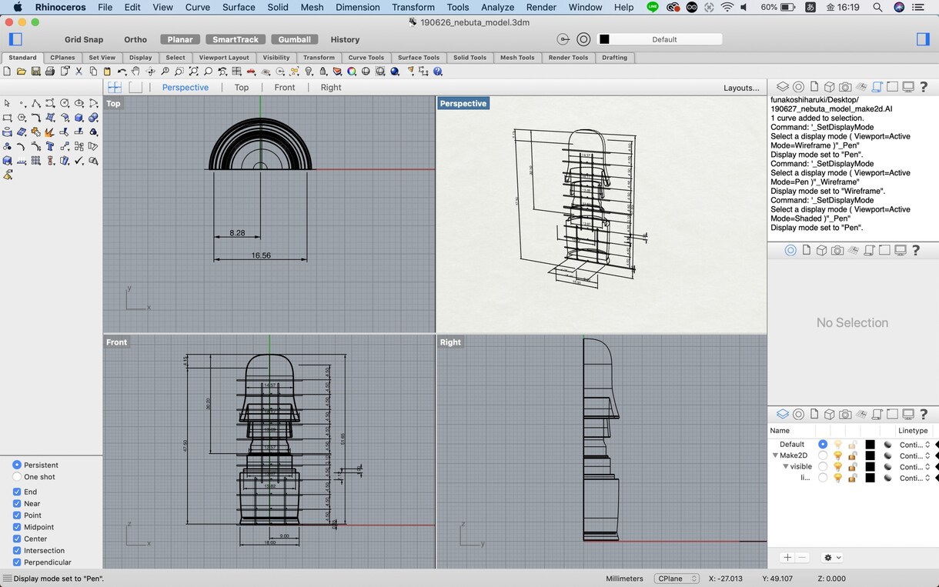Add a new layer with plus button
This screenshot has height=587, width=939.
[787, 558]
